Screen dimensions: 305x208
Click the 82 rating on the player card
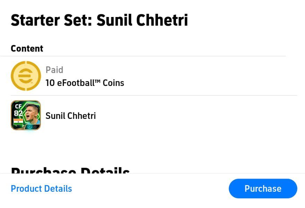point(18,113)
